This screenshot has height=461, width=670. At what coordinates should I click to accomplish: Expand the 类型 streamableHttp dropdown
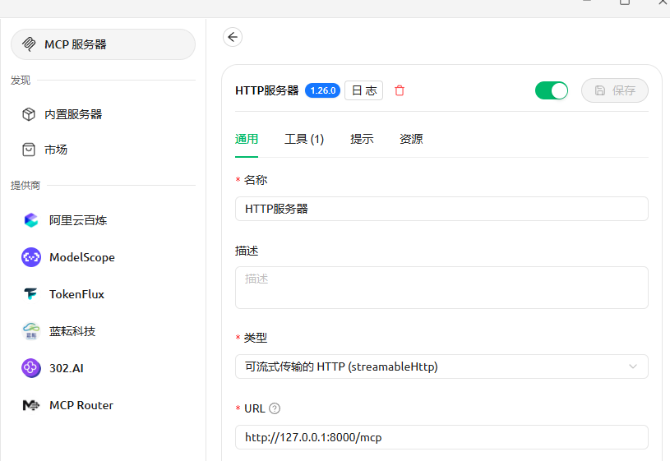pos(441,366)
